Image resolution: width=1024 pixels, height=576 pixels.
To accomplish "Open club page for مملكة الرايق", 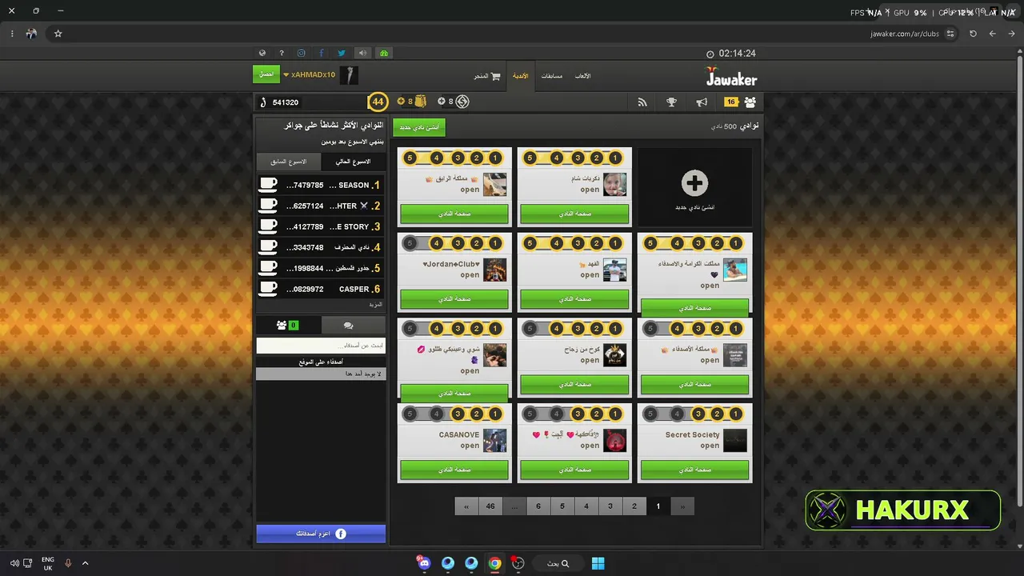I will [454, 214].
